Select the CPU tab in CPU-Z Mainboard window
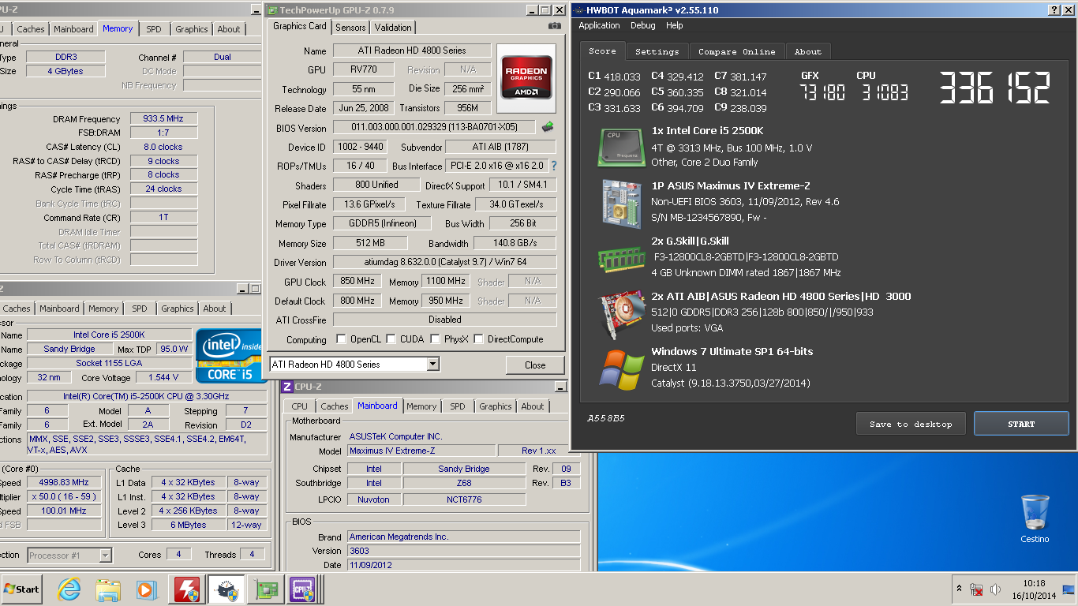This screenshot has width=1078, height=606. click(300, 406)
